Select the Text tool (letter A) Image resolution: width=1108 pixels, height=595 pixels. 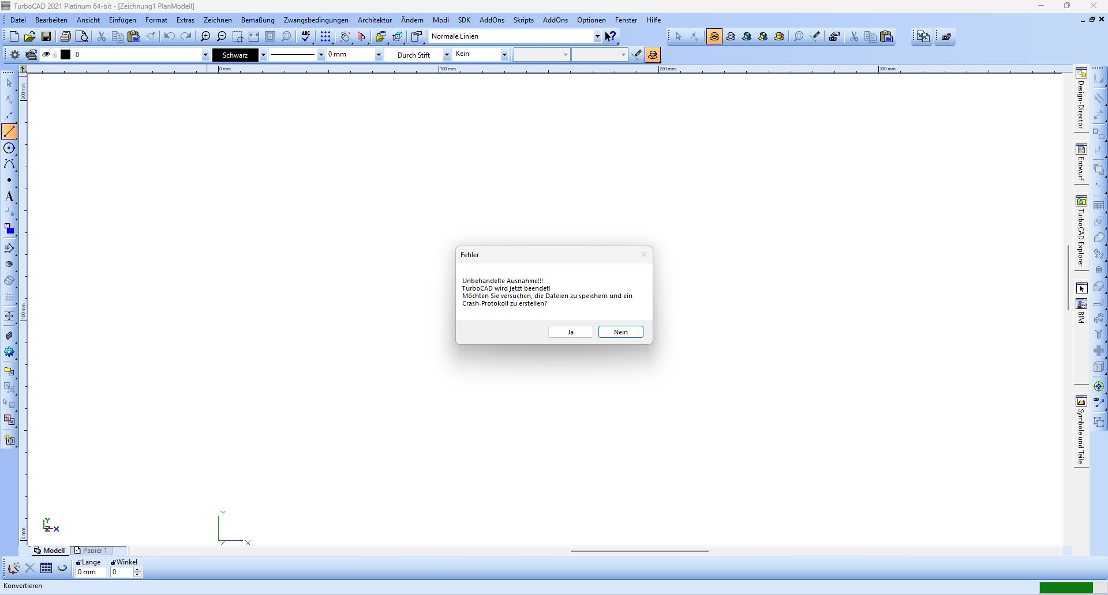point(9,197)
